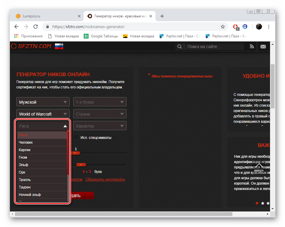The height and width of the screenshot is (227, 285).
Task: Click the race list scrollbar
Action: [68, 153]
